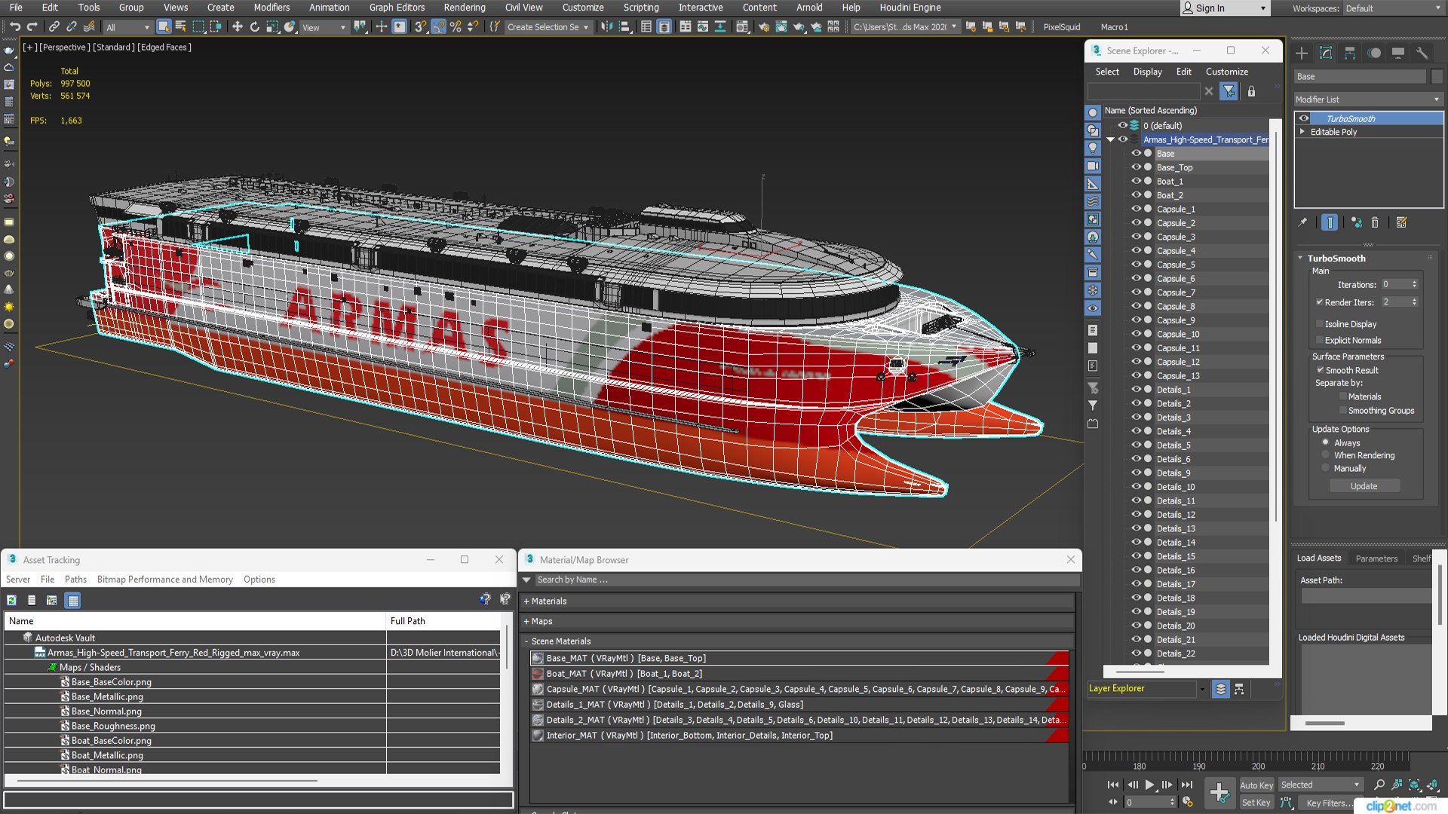Click the Refresh icon in Asset Tracking

point(11,601)
